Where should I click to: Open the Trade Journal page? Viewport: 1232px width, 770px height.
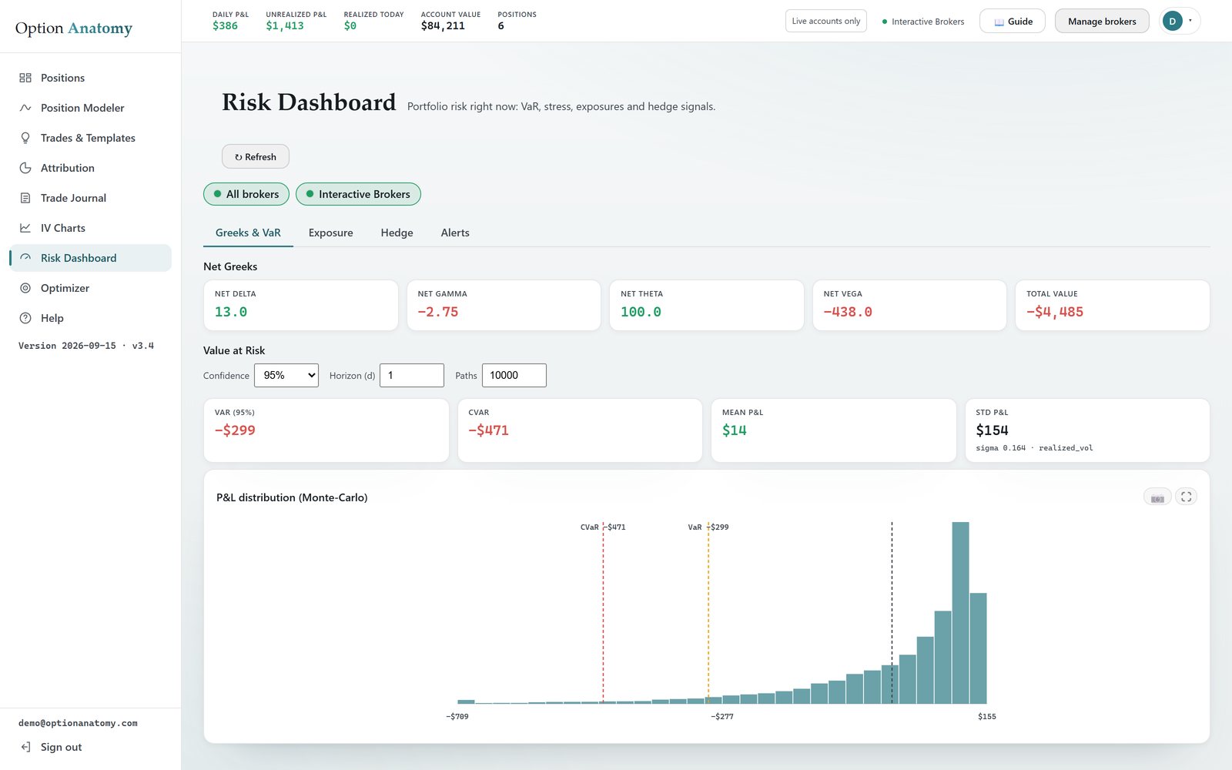click(90, 198)
